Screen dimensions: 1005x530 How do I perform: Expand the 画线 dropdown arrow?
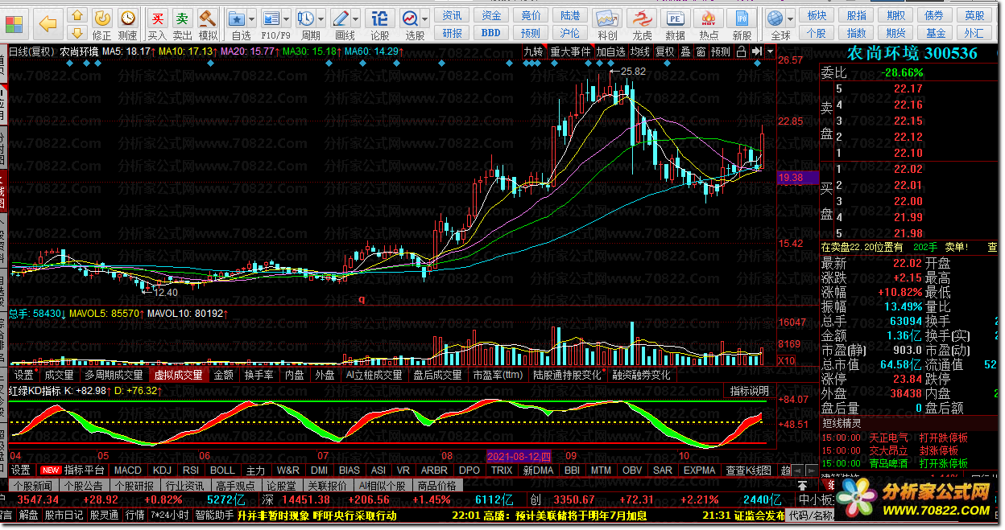(x=357, y=18)
